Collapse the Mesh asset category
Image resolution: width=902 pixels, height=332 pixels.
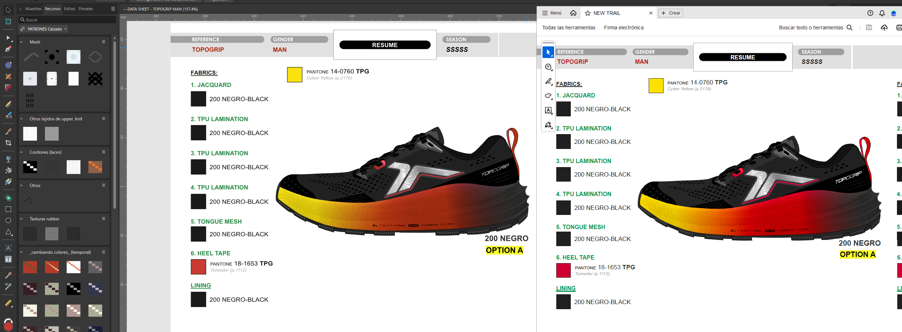(21, 42)
